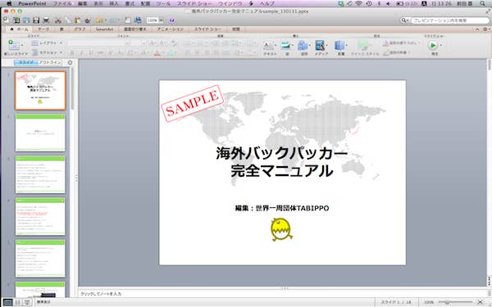This screenshot has width=492, height=307.
Task: Collapse the ribbon with the chevron arrow
Action: 477,29
